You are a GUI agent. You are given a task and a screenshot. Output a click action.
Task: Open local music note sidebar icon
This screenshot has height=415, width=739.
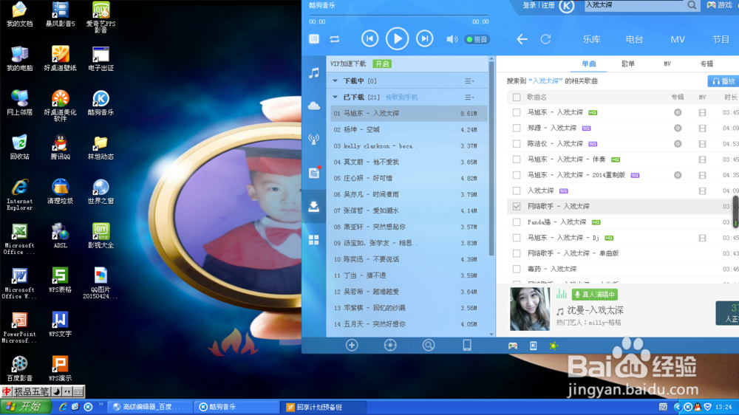(314, 73)
